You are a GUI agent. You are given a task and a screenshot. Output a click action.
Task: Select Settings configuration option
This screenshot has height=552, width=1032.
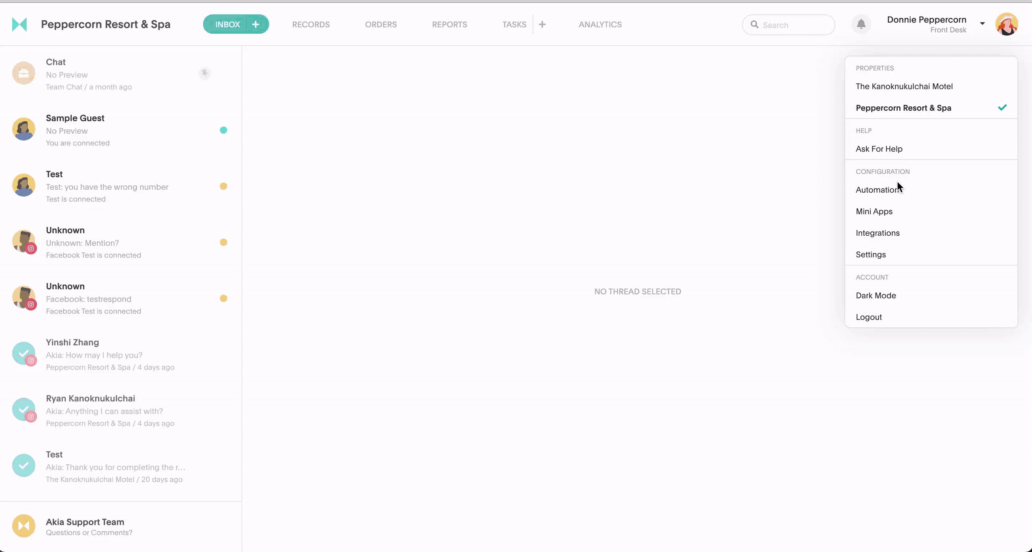pos(871,254)
